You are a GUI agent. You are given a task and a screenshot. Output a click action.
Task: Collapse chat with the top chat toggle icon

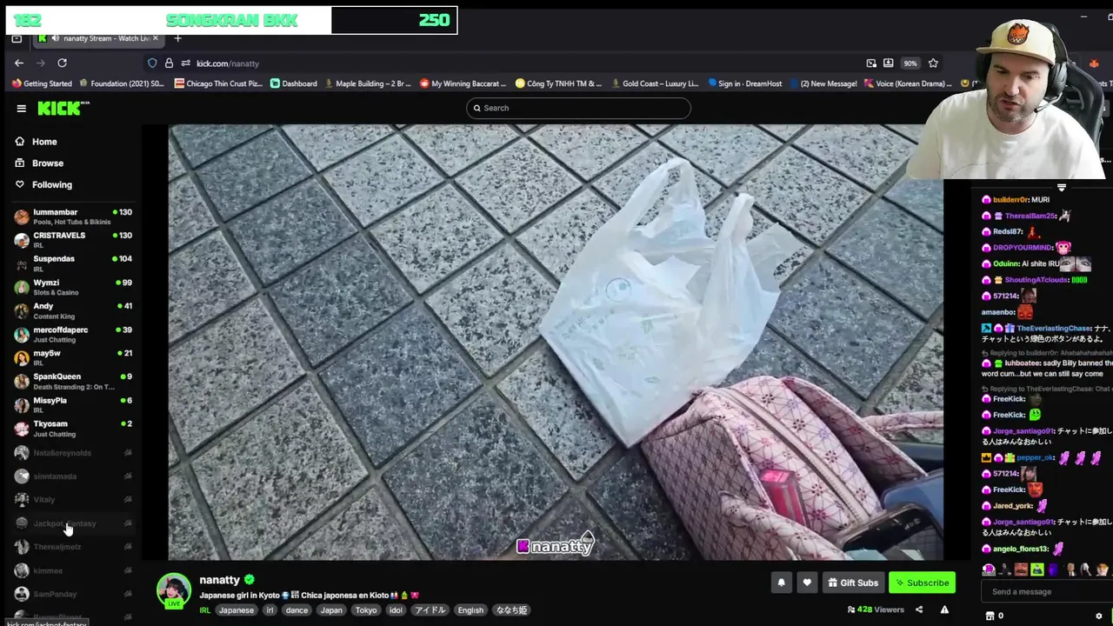coord(1061,188)
